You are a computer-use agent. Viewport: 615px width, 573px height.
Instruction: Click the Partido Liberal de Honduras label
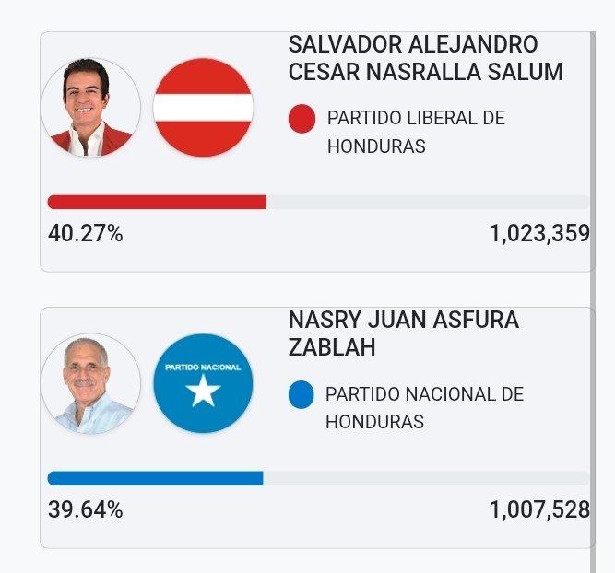click(x=416, y=132)
